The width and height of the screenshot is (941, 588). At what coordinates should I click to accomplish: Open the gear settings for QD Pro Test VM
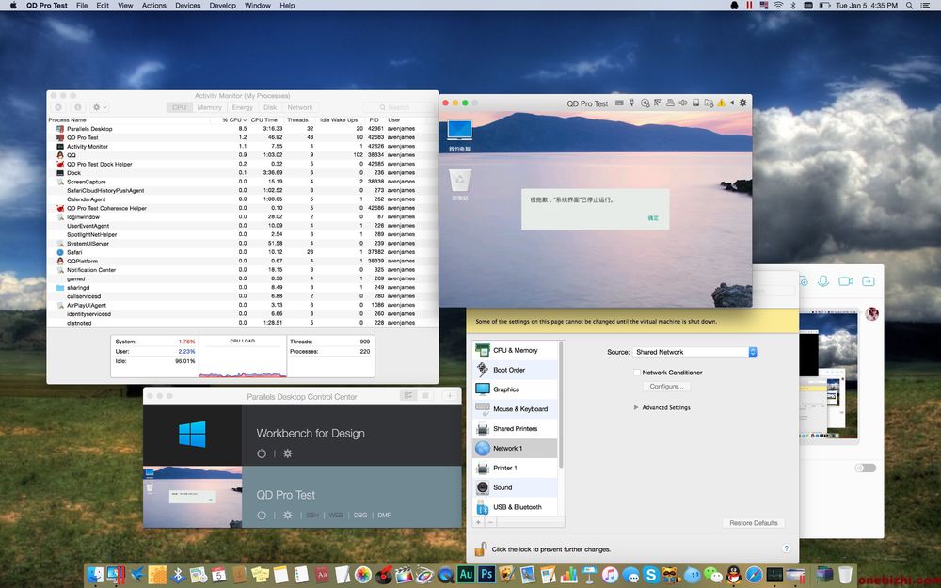pos(287,516)
